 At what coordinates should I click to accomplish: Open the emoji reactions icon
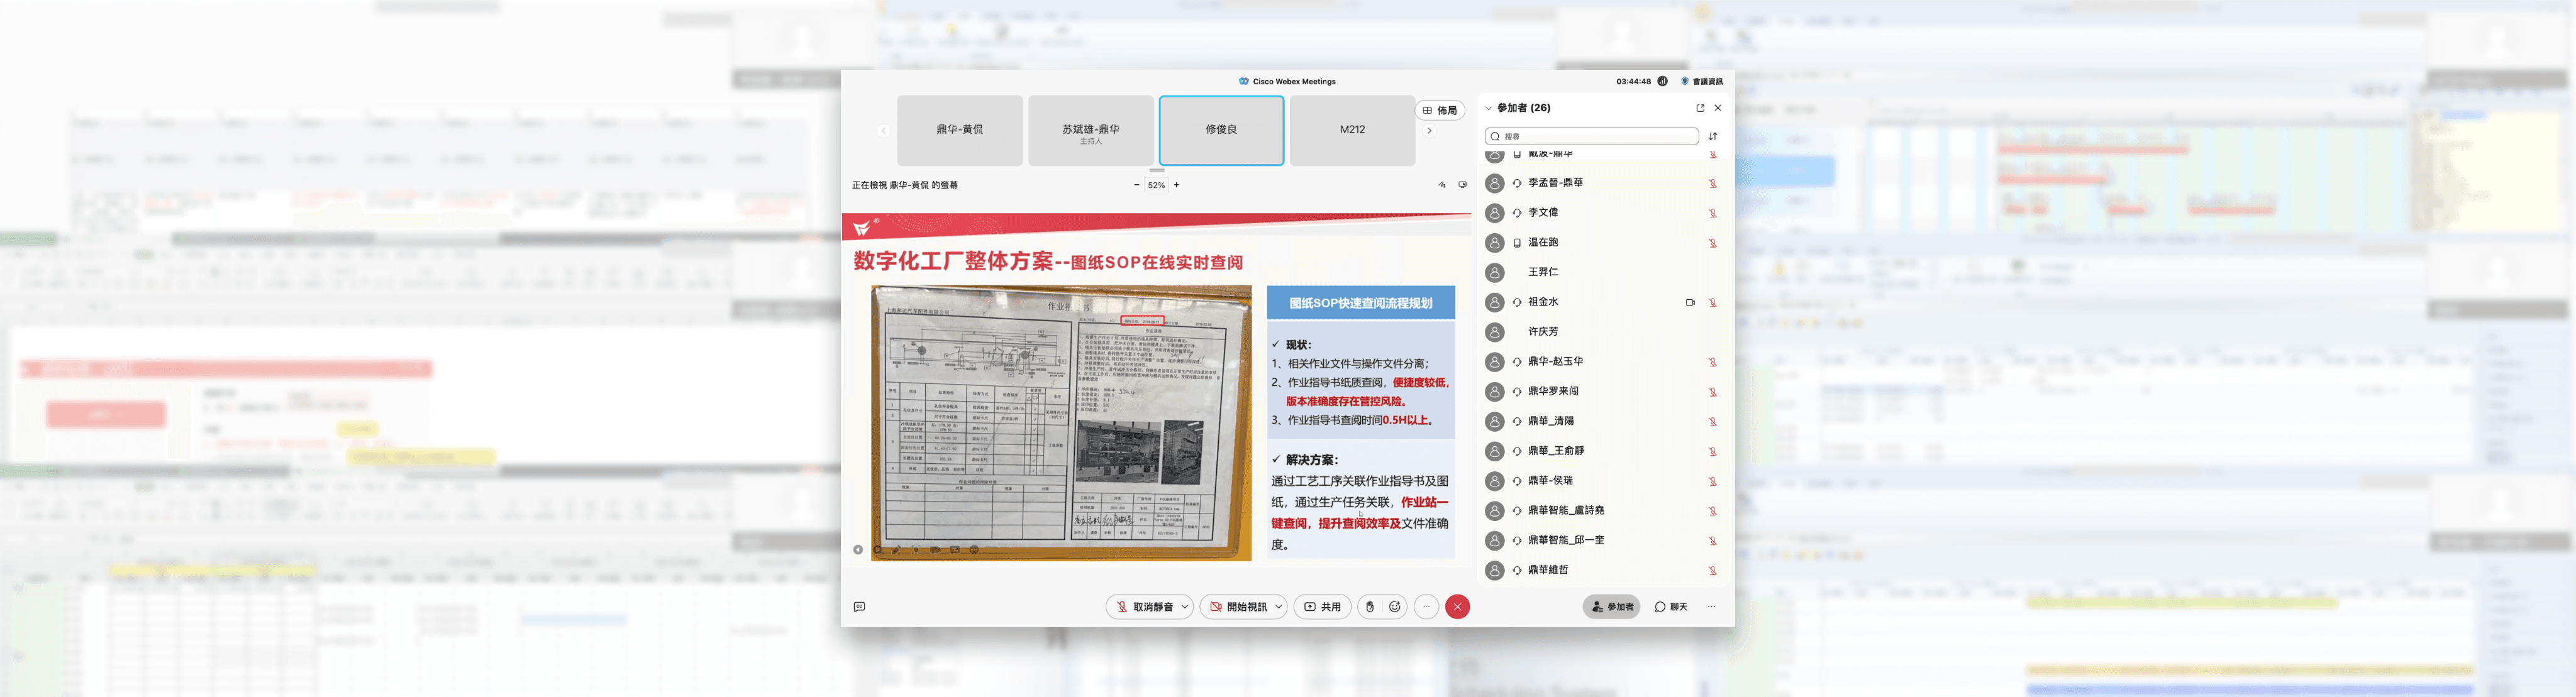click(x=1394, y=607)
